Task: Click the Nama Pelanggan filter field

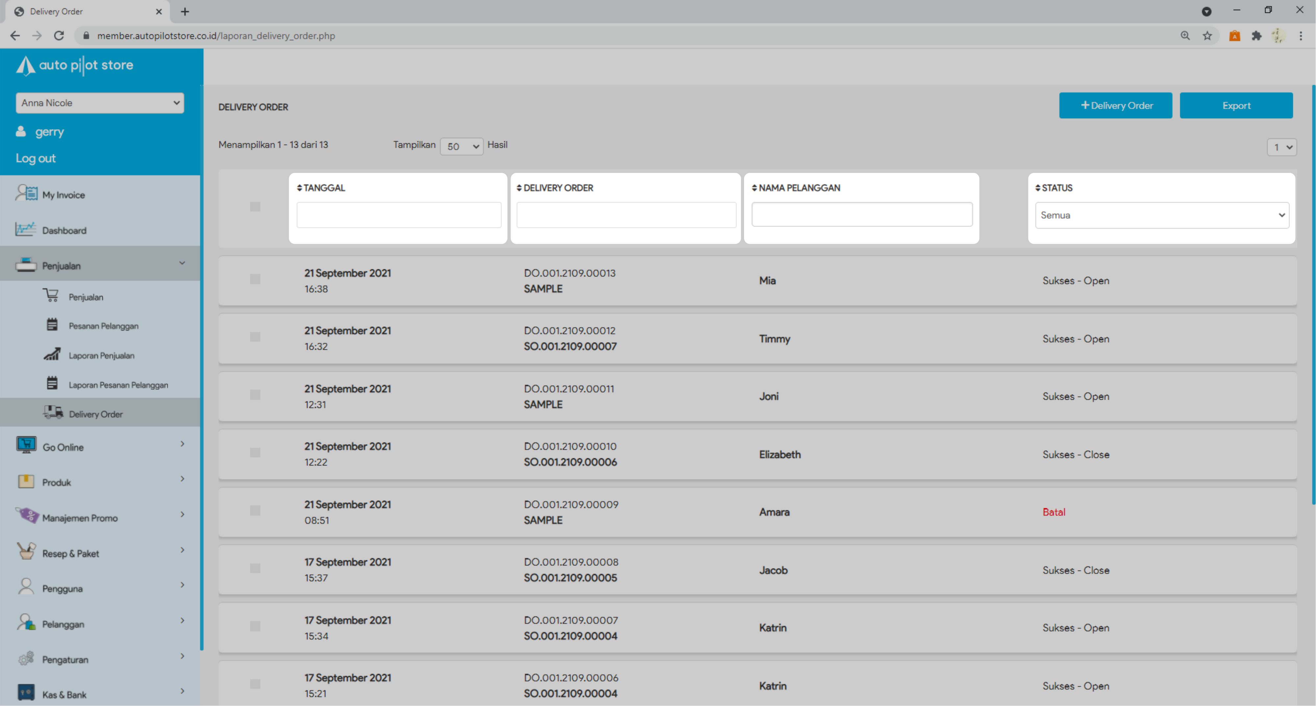Action: click(x=862, y=215)
